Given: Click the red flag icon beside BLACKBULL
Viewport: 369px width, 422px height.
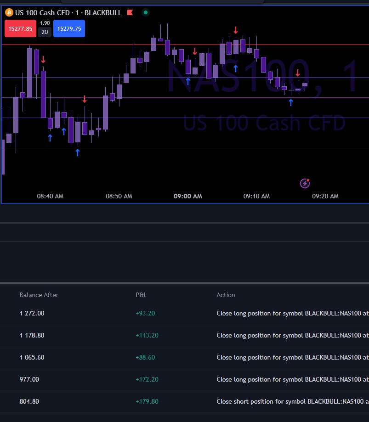Looking at the screenshot, I should (x=130, y=12).
